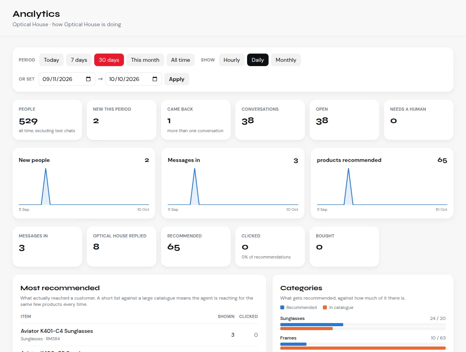The image size is (466, 352).
Task: Open the Clicked 0 stat card
Action: point(270,246)
